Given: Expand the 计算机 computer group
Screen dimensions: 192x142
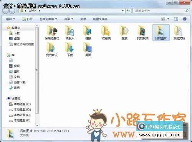Looking at the screenshot, I should (x=13, y=99).
